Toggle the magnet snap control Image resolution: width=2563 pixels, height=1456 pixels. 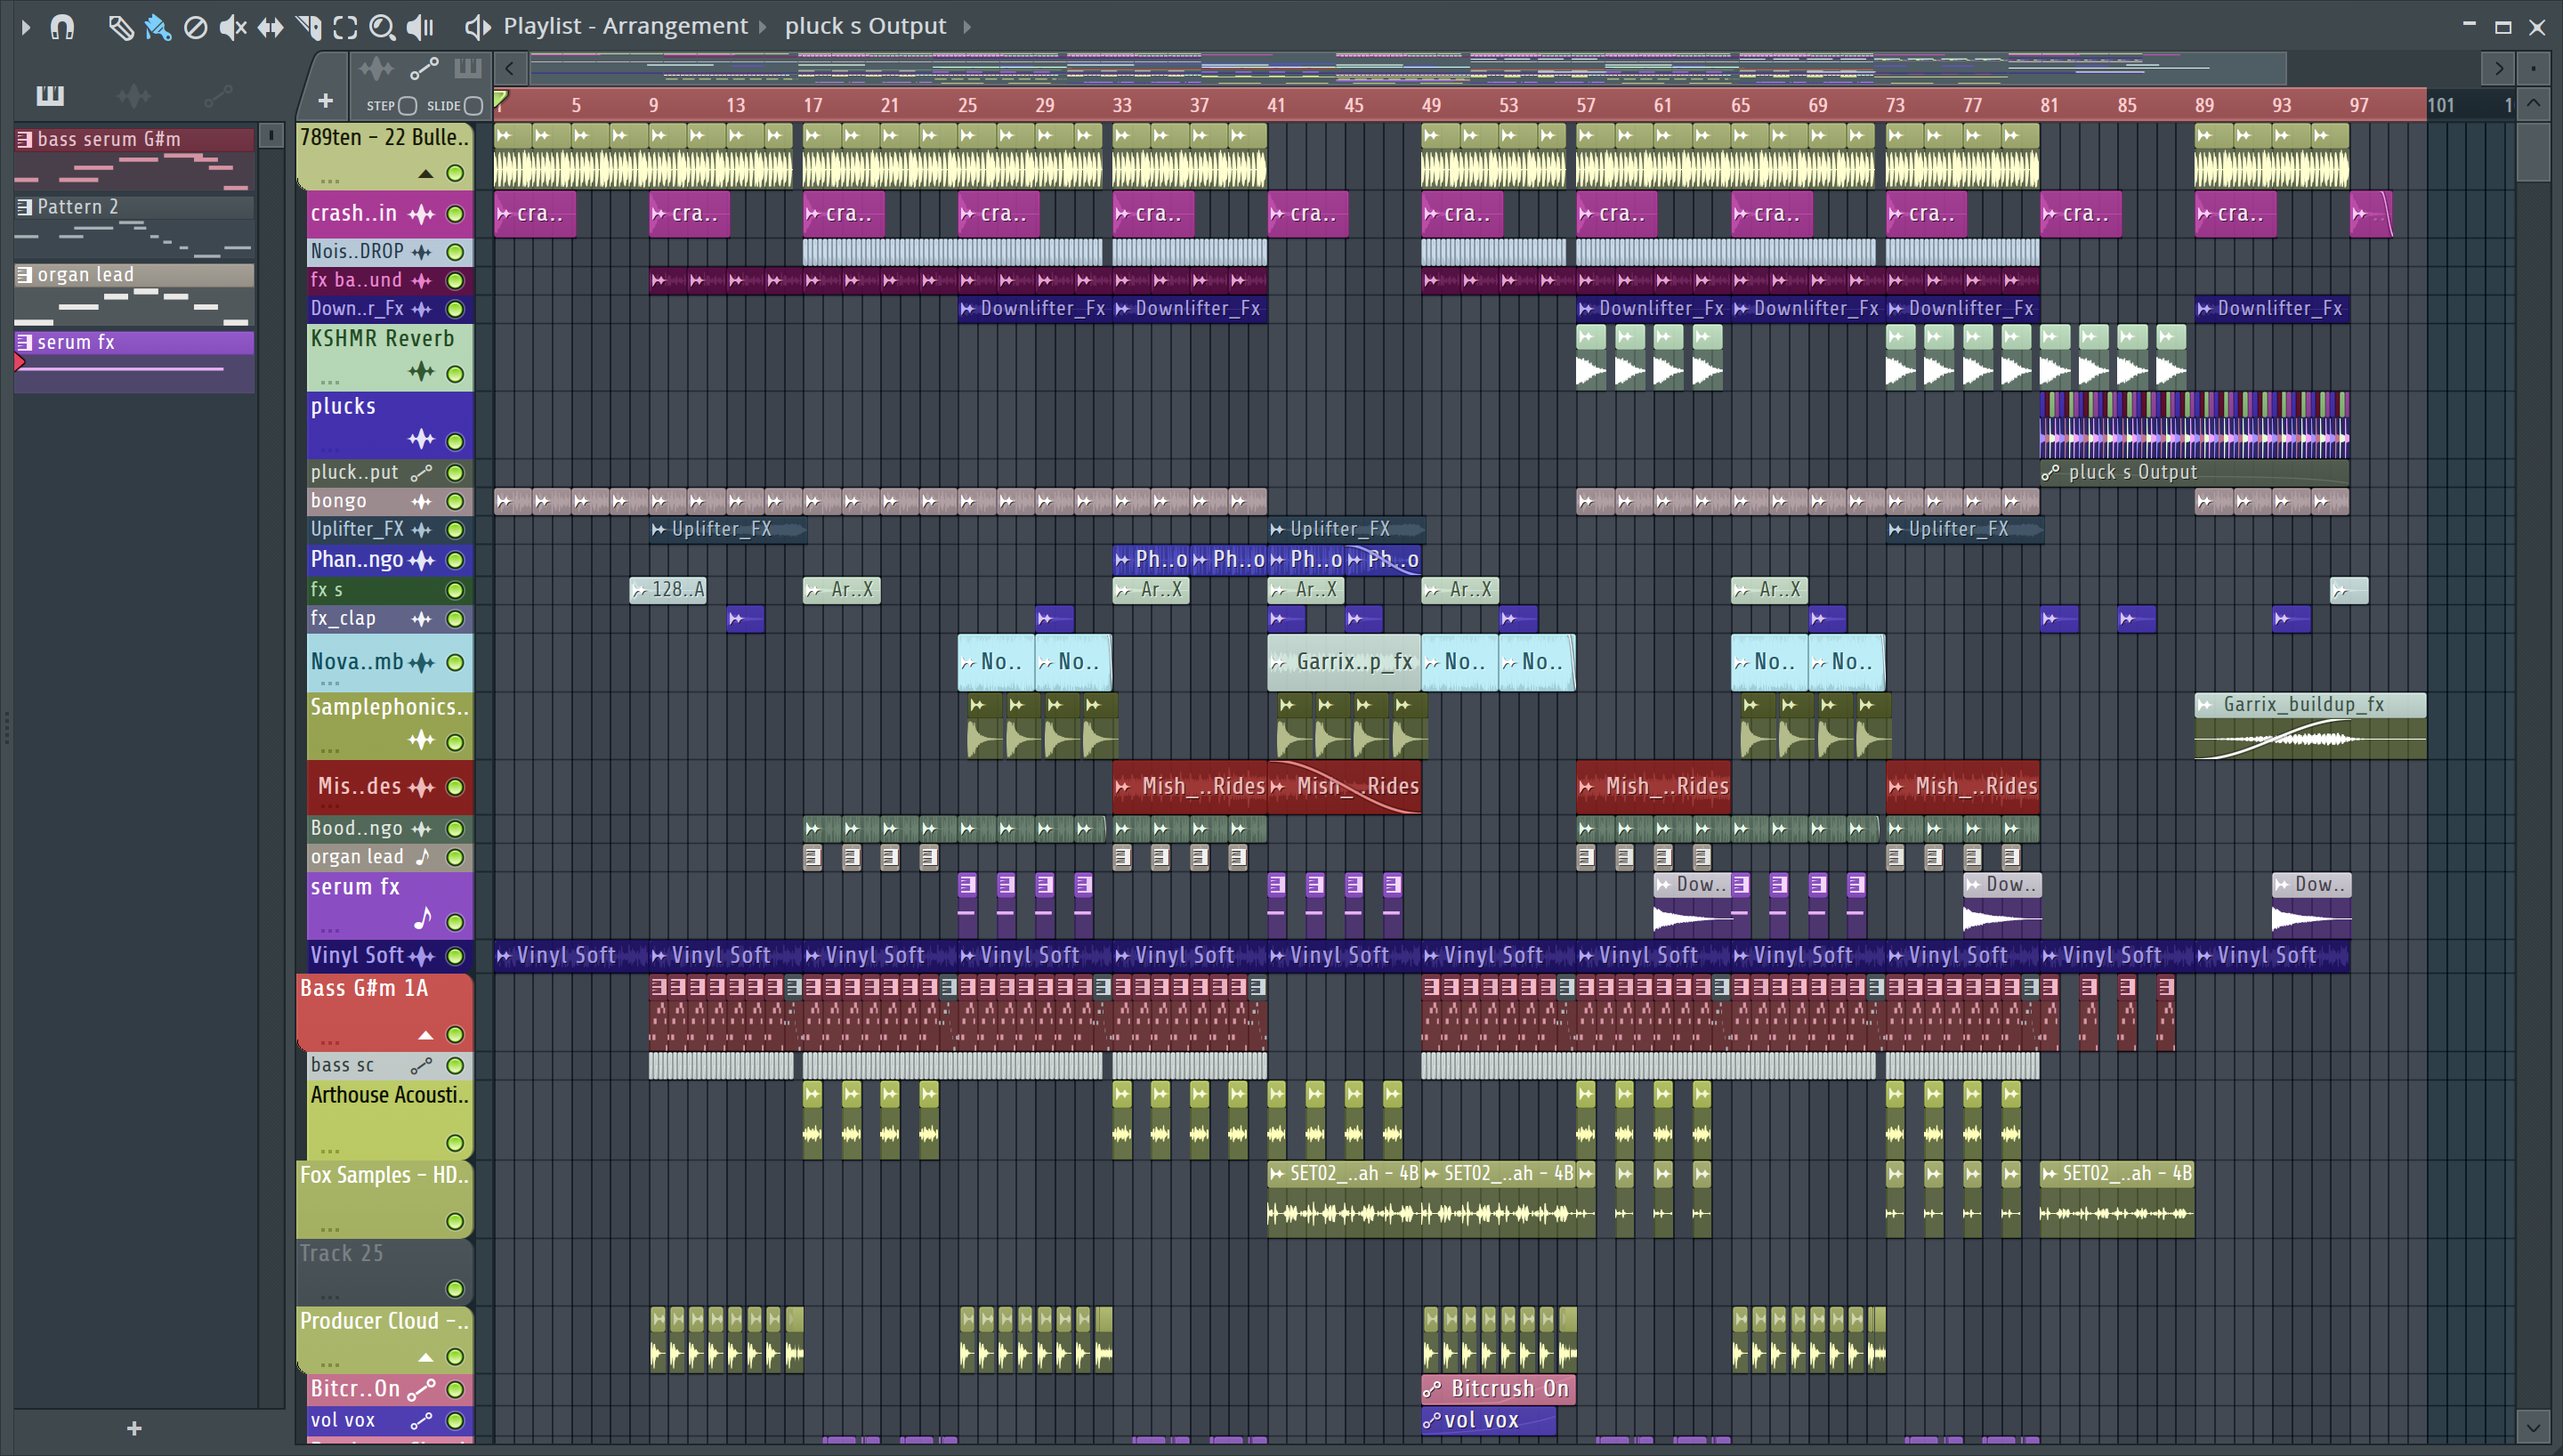click(62, 27)
